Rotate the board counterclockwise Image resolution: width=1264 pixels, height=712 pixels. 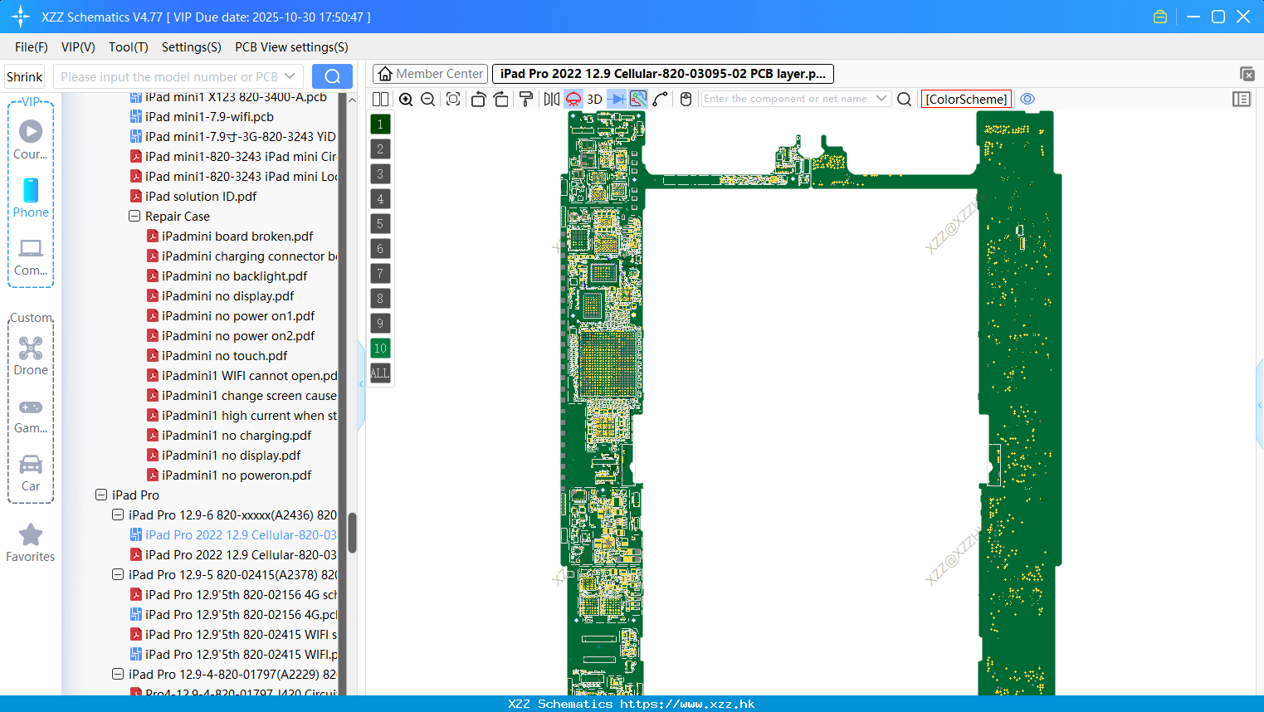[478, 99]
